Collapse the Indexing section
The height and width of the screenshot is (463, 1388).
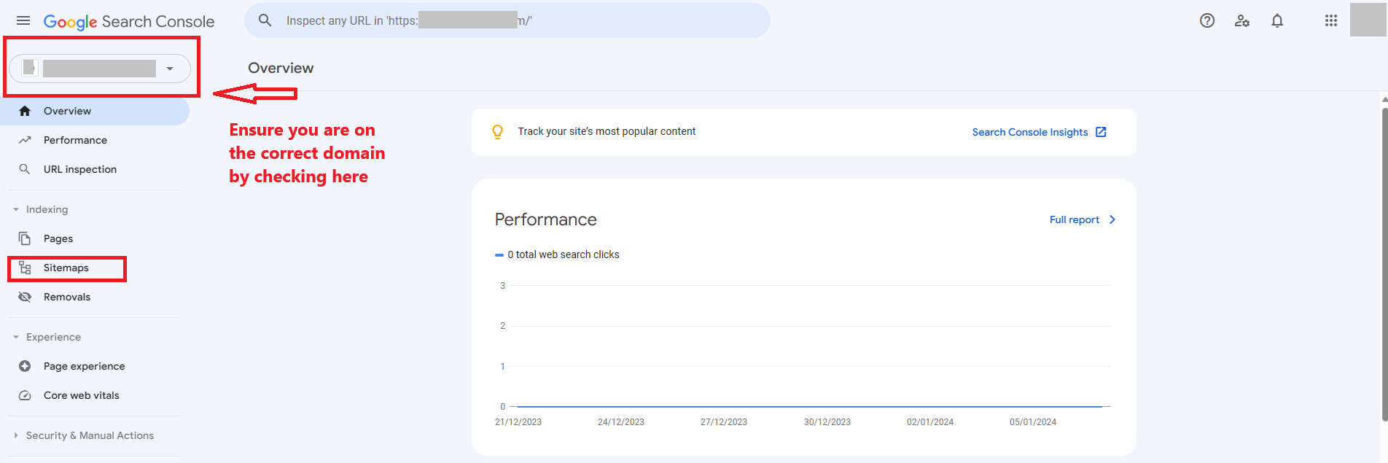pyautogui.click(x=16, y=209)
